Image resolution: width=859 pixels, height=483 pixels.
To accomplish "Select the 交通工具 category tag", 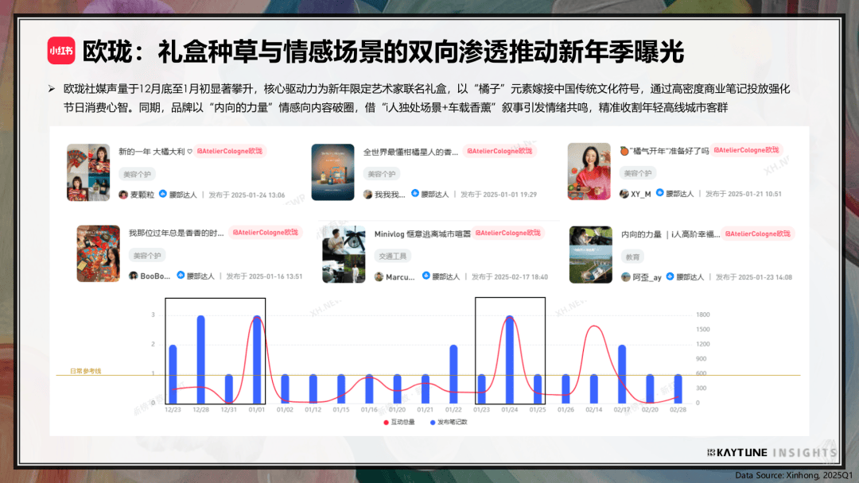I will click(393, 256).
